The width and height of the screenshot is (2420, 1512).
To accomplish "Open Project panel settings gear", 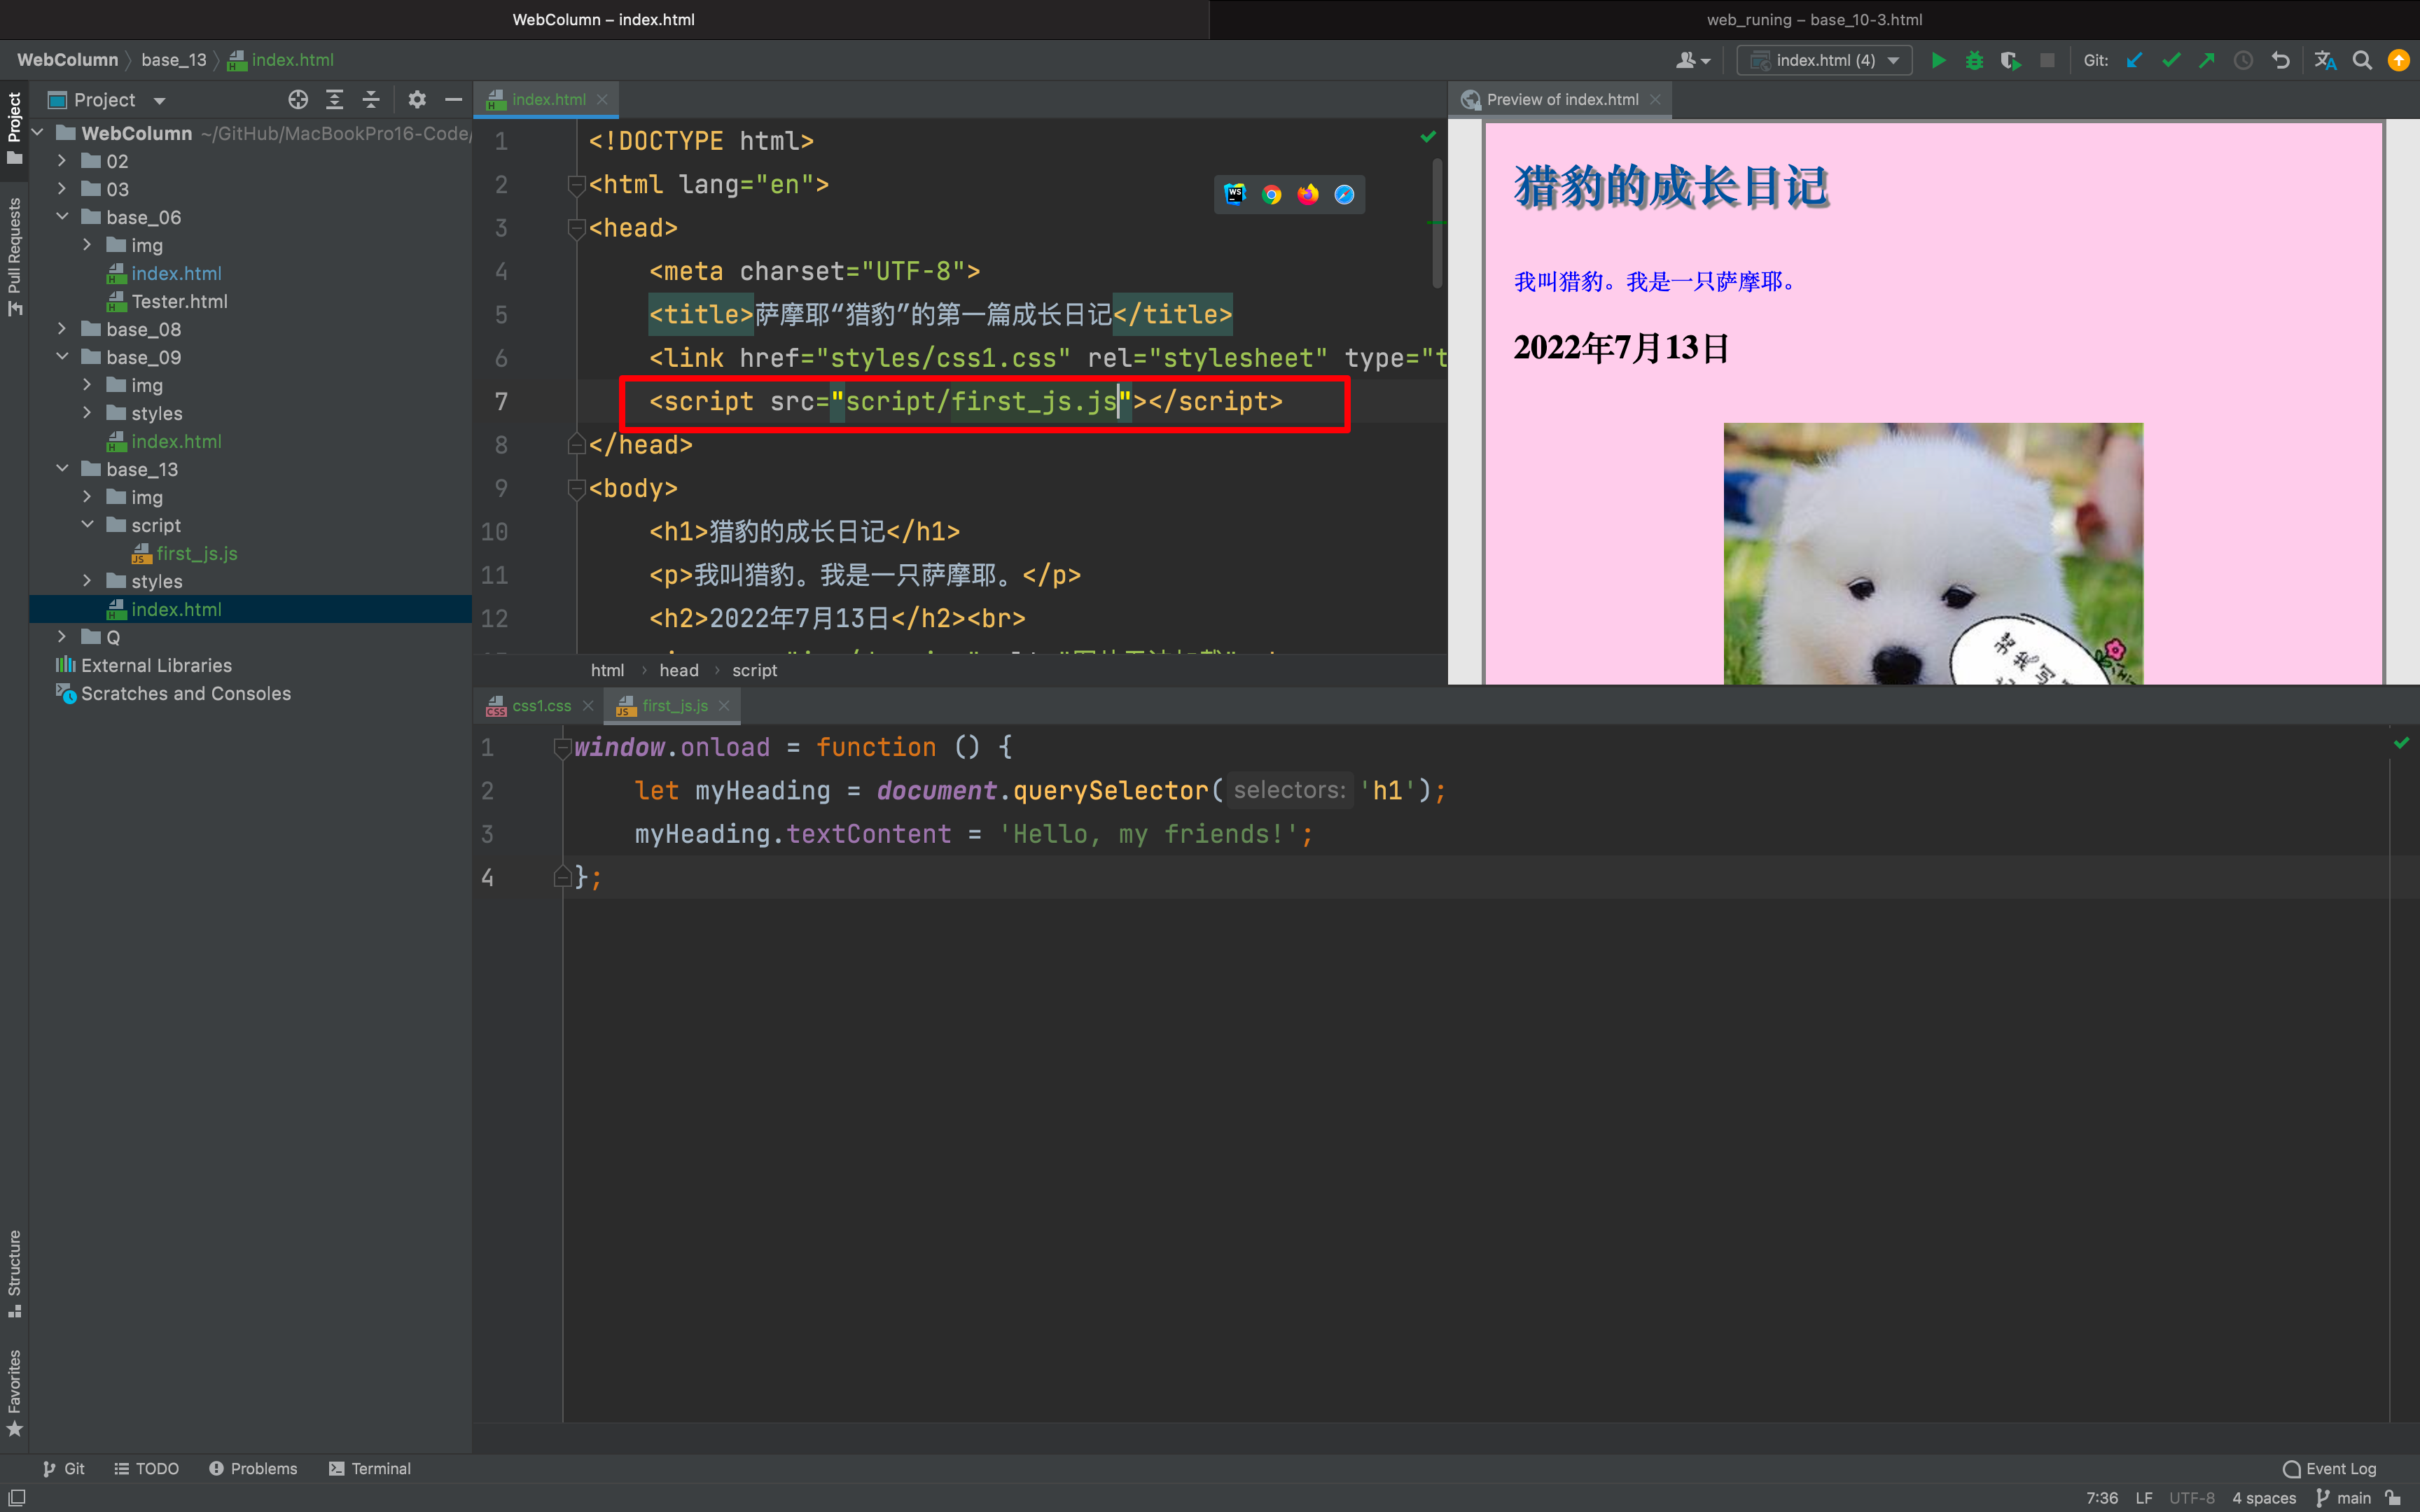I will (x=417, y=100).
